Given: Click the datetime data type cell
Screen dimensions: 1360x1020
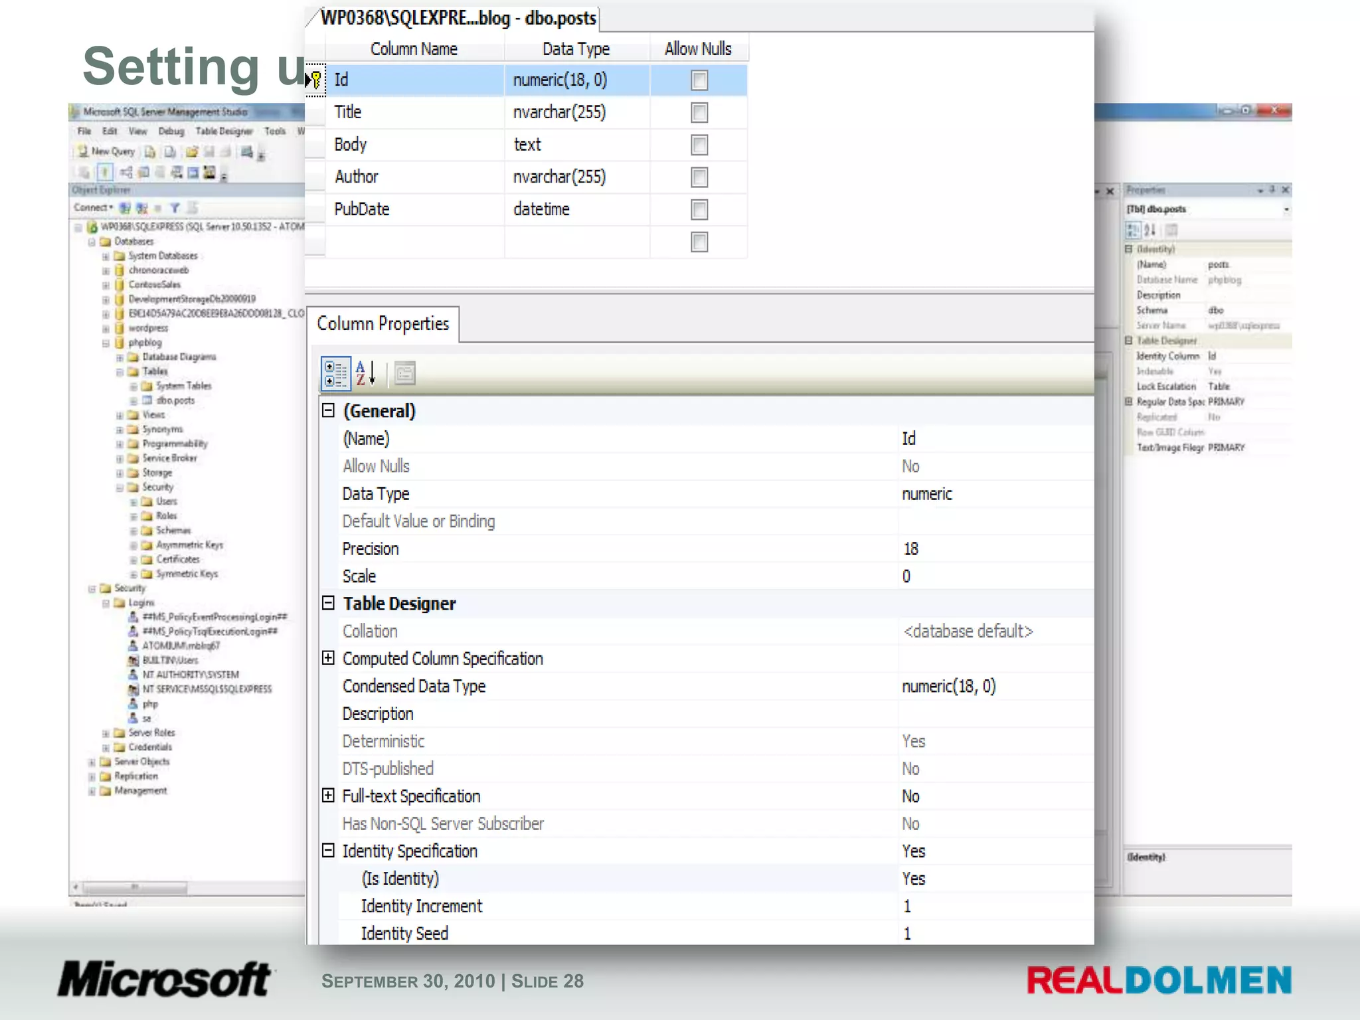Looking at the screenshot, I should [x=577, y=209].
